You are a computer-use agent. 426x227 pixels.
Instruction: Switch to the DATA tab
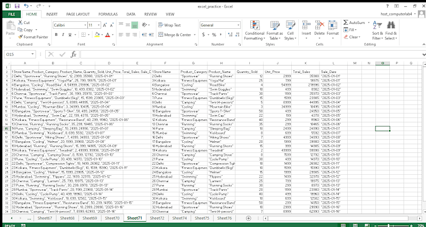tap(131, 14)
